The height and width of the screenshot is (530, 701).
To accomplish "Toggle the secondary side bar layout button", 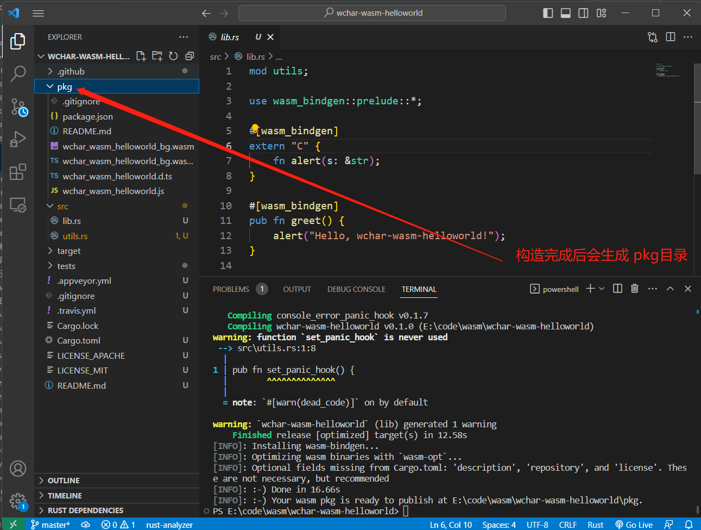I will tap(583, 13).
